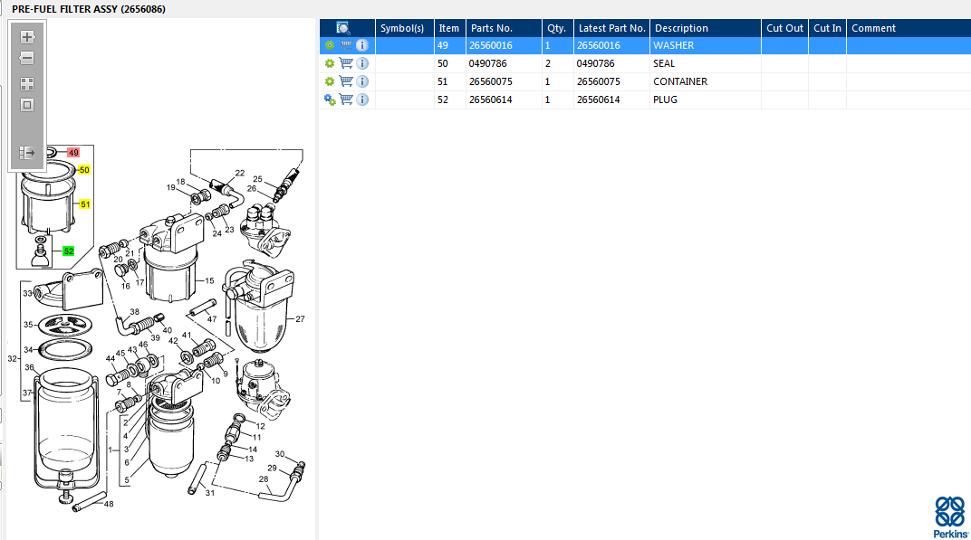Show info for item 52 PLUG

click(x=362, y=99)
